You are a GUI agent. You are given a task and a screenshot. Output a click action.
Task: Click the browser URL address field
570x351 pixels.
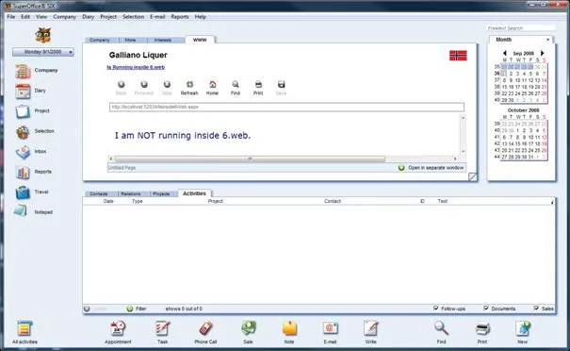(x=286, y=107)
